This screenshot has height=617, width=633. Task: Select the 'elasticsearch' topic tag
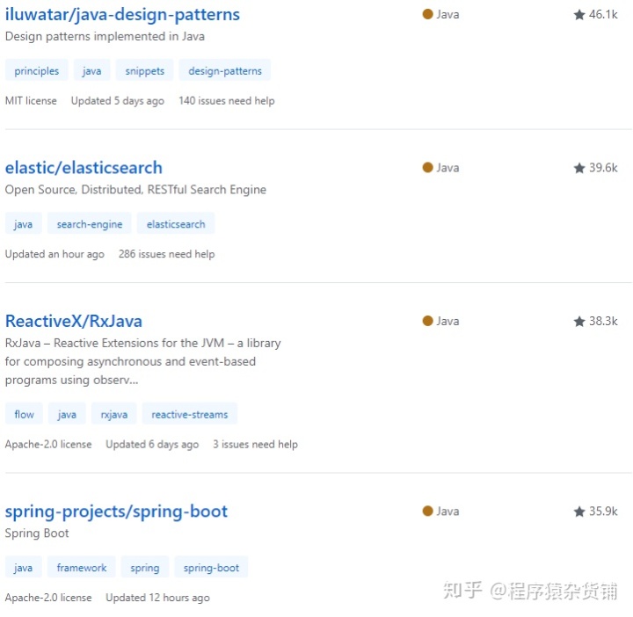point(176,224)
